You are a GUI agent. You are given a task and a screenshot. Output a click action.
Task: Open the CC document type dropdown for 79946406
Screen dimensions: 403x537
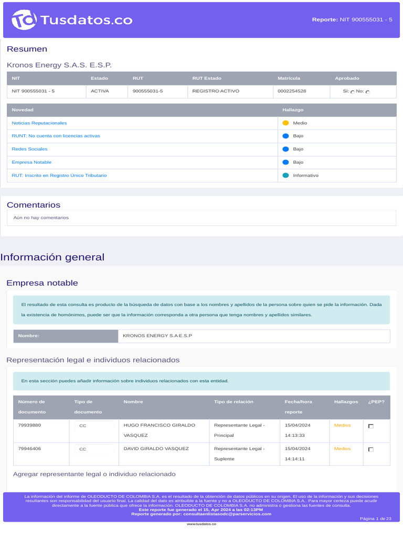[x=94, y=449]
